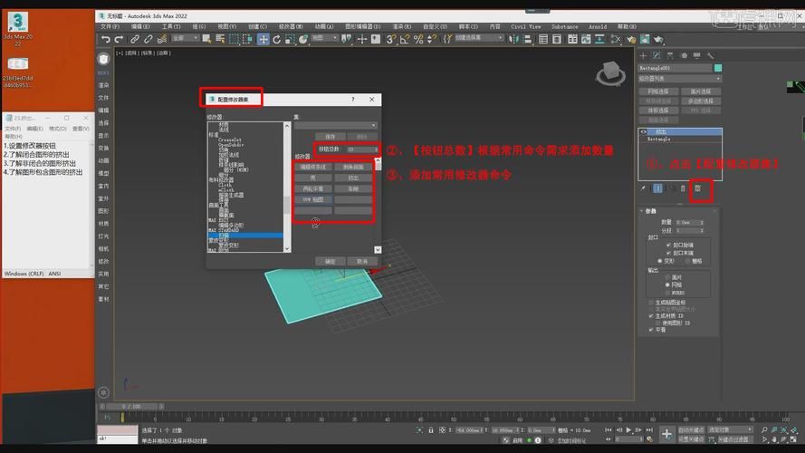This screenshot has width=805, height=453.
Task: Select the Link objects tool
Action: coord(135,39)
